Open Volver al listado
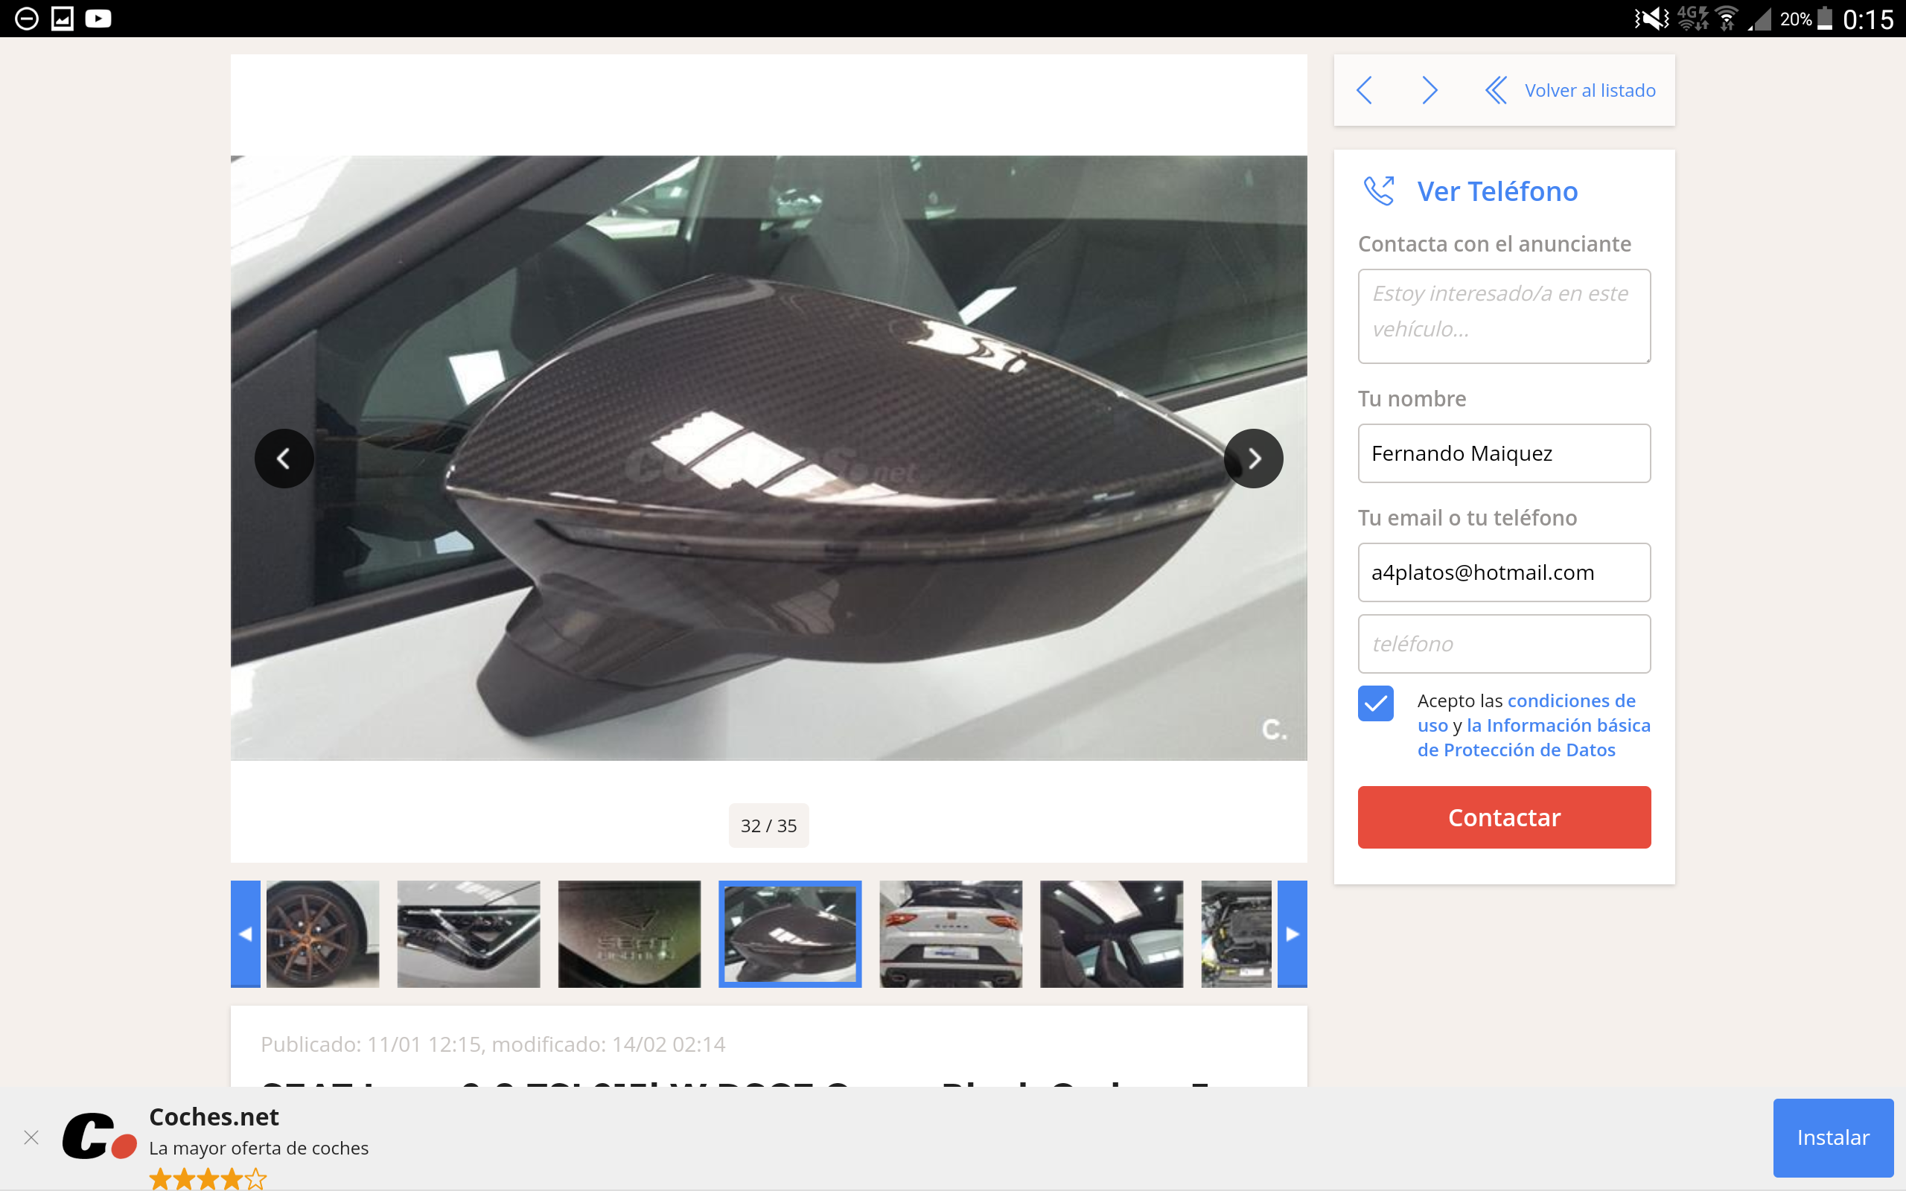This screenshot has width=1906, height=1191. (1590, 90)
